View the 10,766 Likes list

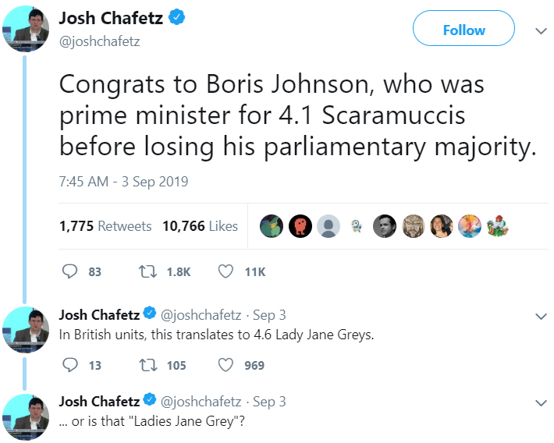pos(200,226)
